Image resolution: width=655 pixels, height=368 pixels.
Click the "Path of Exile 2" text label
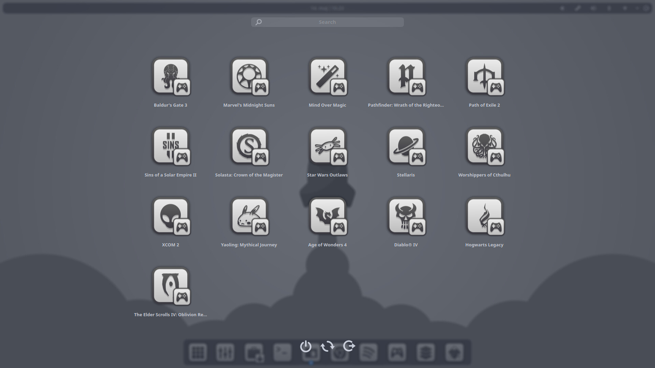click(484, 105)
